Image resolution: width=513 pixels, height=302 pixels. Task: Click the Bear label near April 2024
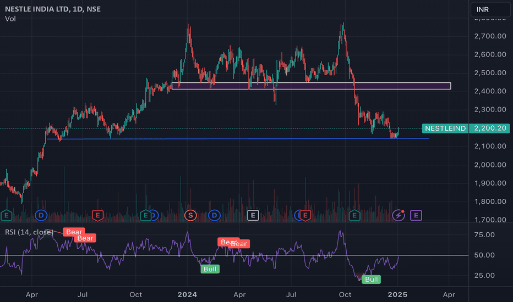coord(239,244)
